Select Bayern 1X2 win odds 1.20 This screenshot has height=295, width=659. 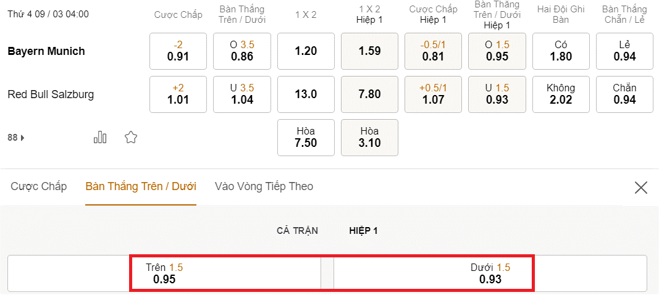point(306,51)
